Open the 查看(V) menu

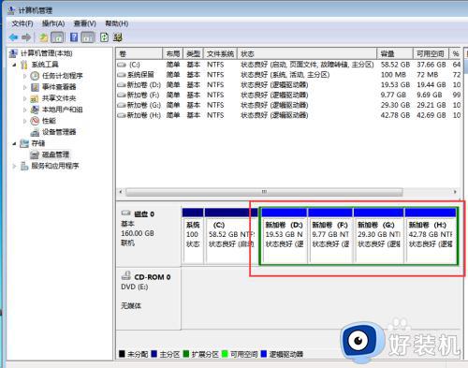pos(84,23)
